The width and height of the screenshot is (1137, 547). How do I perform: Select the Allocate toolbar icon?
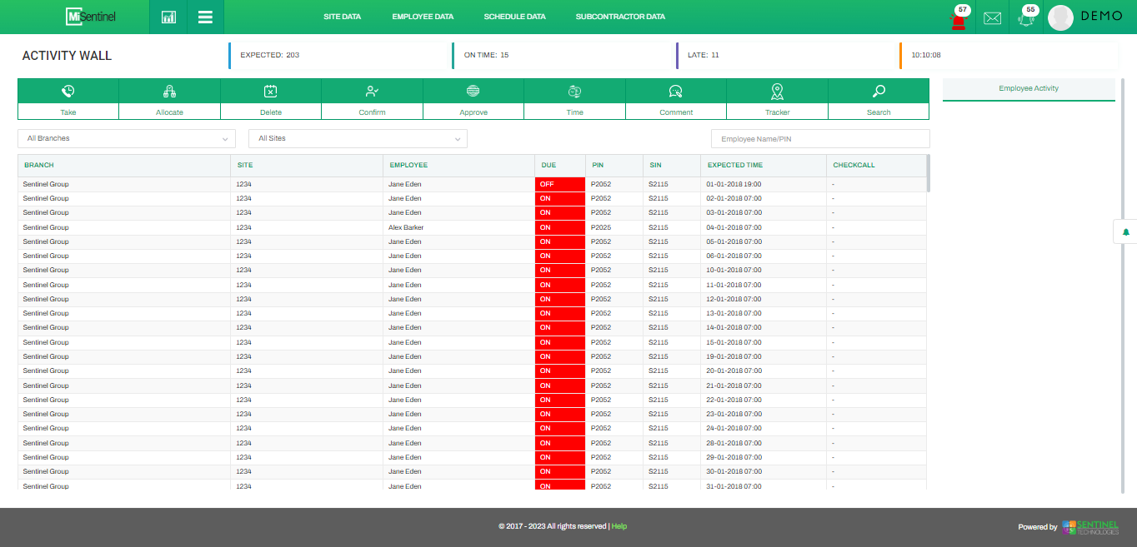pyautogui.click(x=169, y=91)
